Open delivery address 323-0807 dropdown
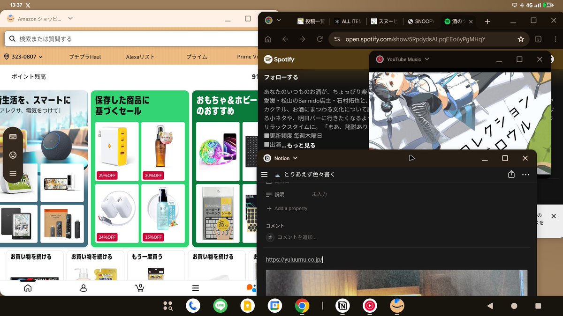 [23, 57]
